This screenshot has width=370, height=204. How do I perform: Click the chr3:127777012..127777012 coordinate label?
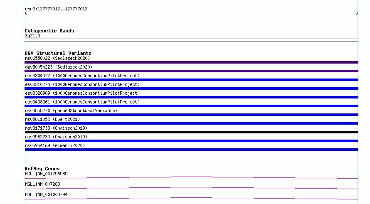coord(56,9)
